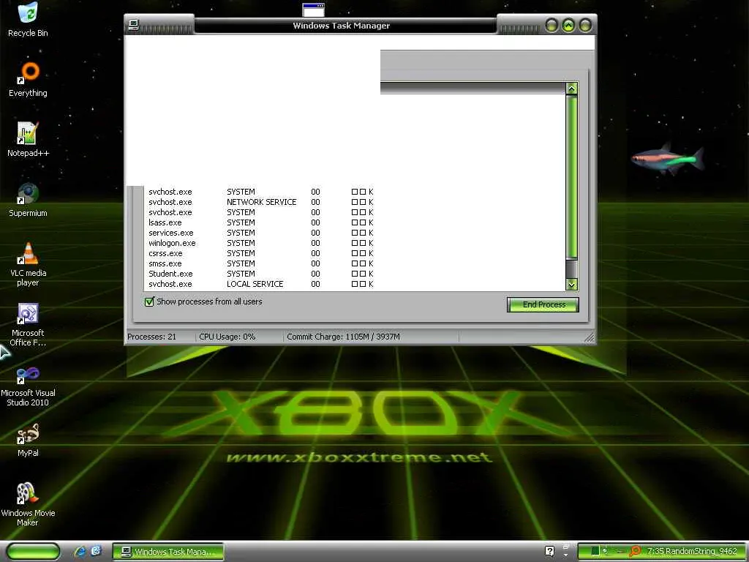The width and height of the screenshot is (749, 562).
Task: Click the taskbar clock showing 7:35
Action: (653, 551)
